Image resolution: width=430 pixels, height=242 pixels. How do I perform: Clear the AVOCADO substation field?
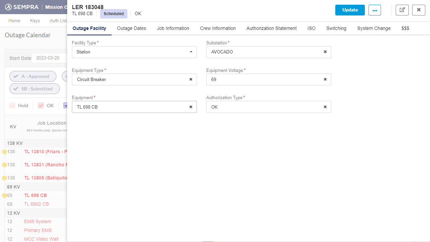point(325,52)
